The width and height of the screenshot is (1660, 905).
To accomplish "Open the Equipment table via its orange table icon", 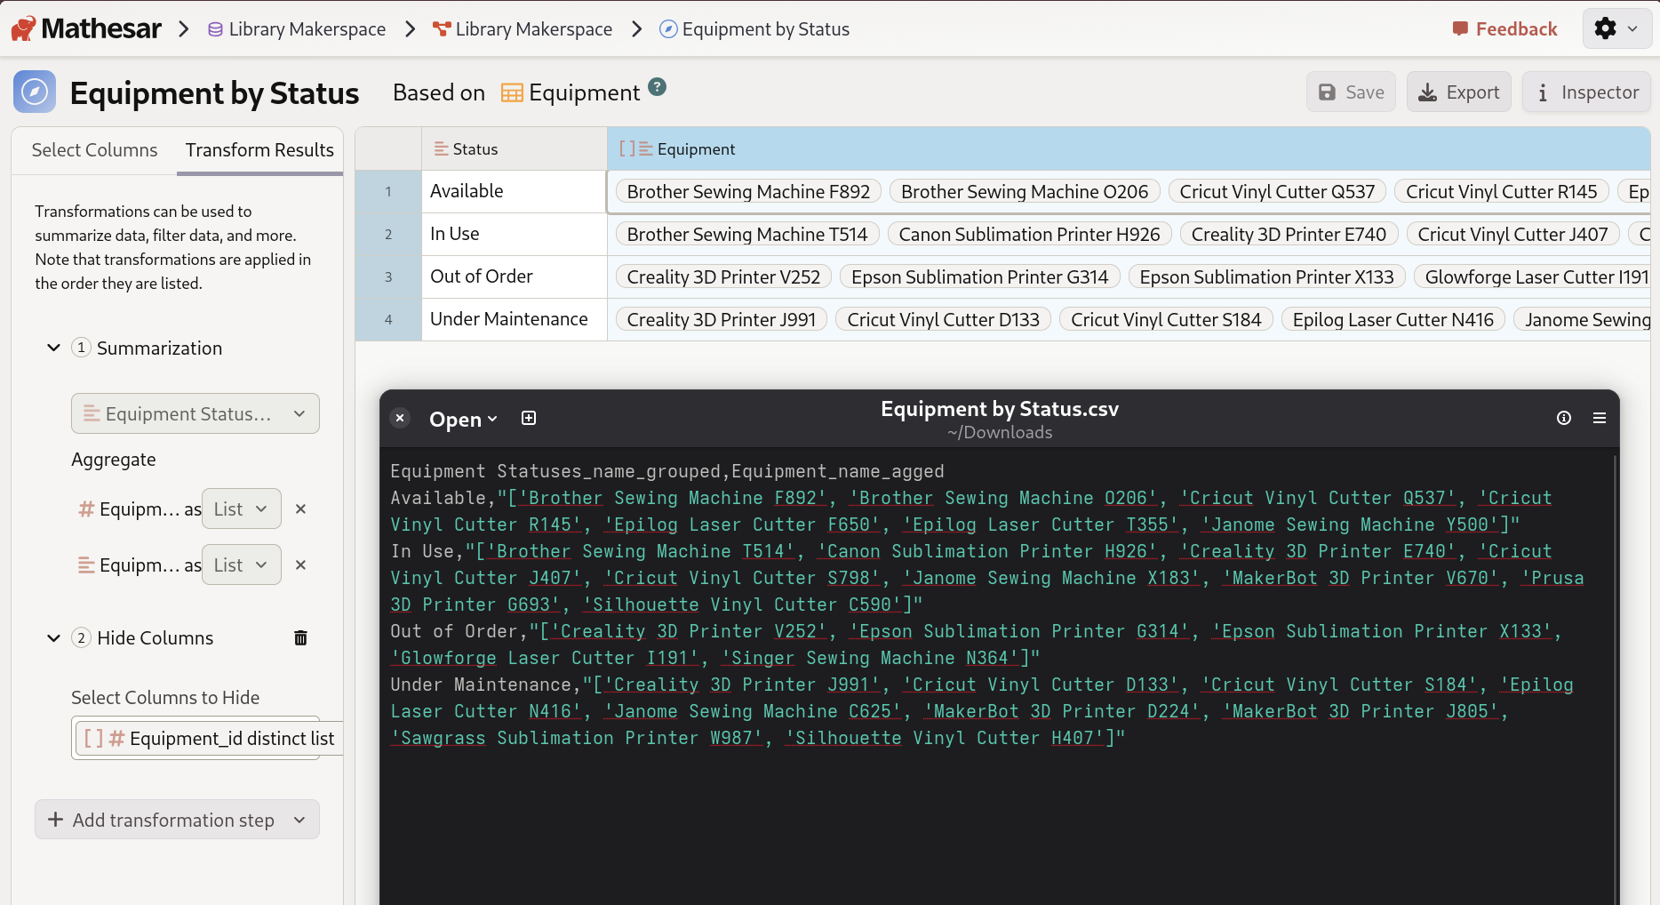I will (512, 92).
